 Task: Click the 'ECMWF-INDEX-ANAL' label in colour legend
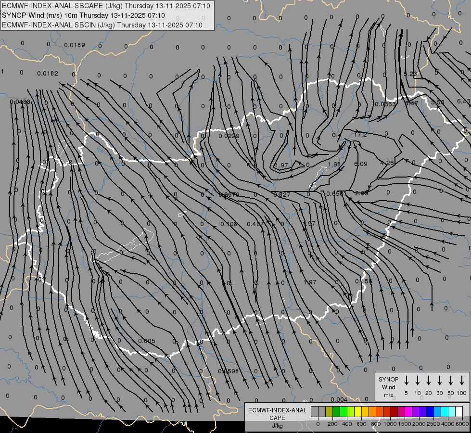point(277,410)
